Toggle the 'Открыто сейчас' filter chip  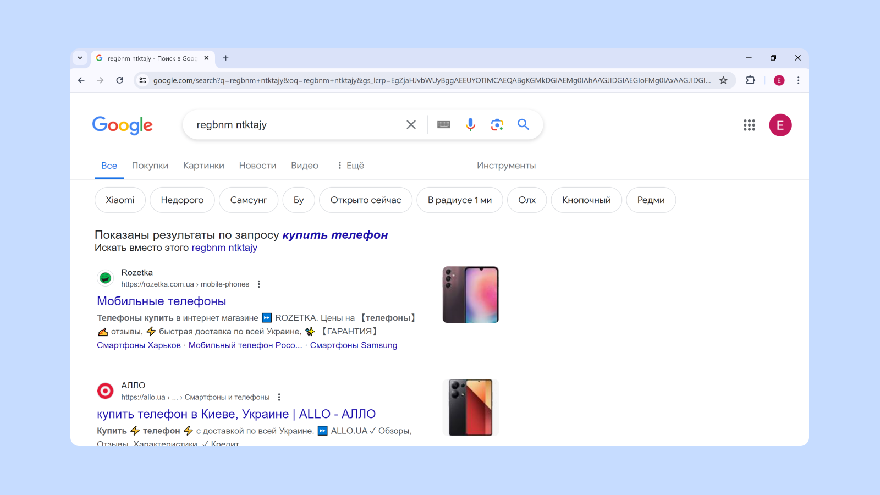tap(366, 200)
